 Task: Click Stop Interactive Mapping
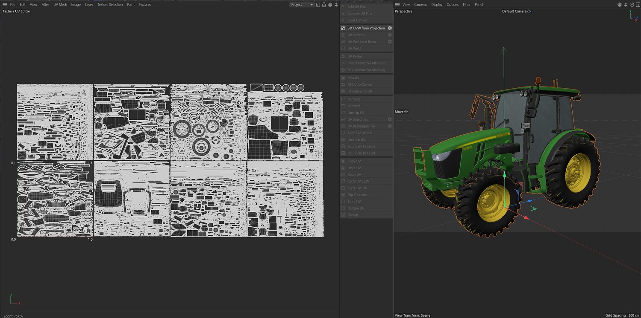[x=366, y=70]
